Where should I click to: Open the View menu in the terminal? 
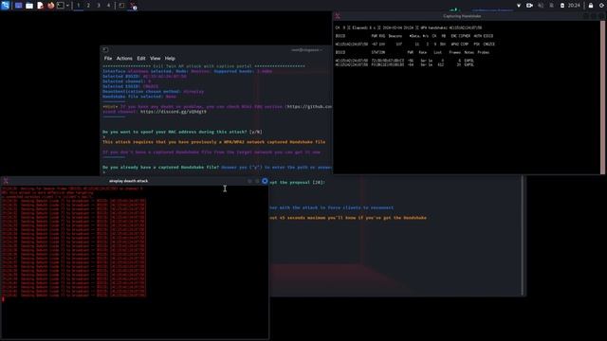click(156, 59)
